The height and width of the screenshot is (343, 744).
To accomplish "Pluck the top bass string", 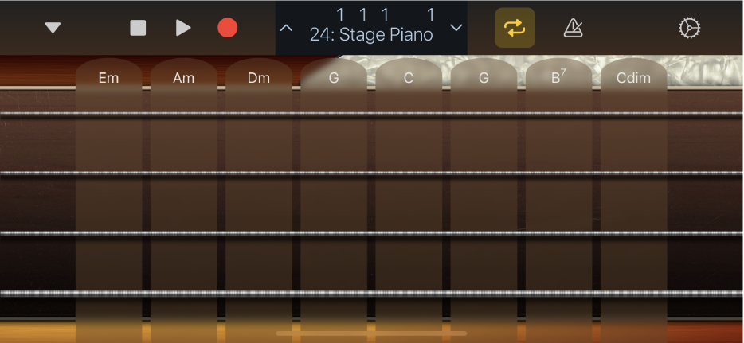I will (38, 115).
